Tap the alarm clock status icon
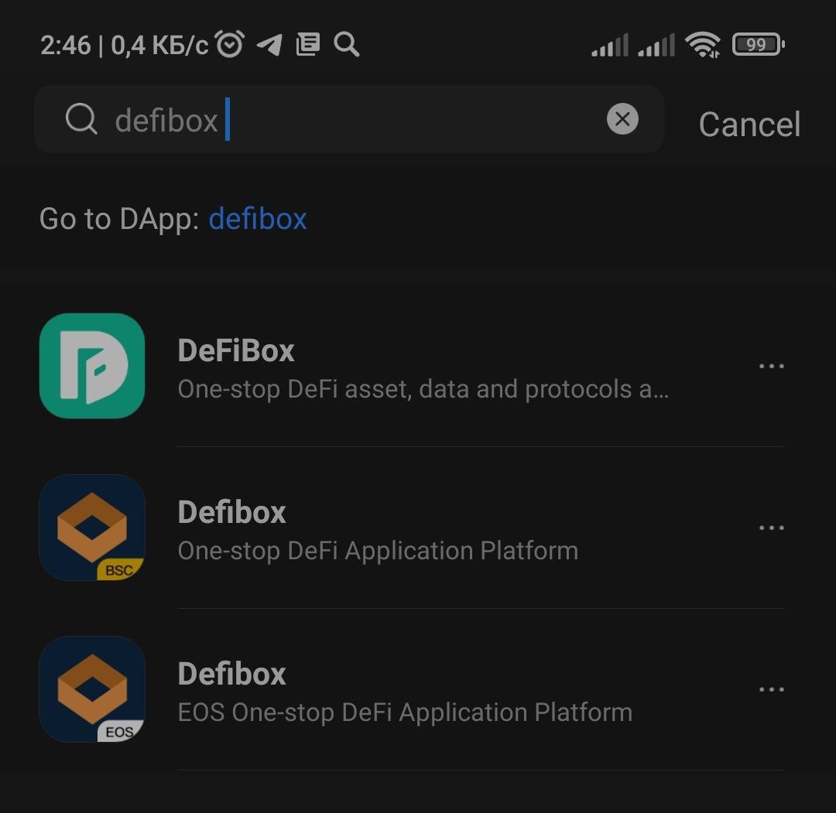This screenshot has height=813, width=836. tap(230, 45)
